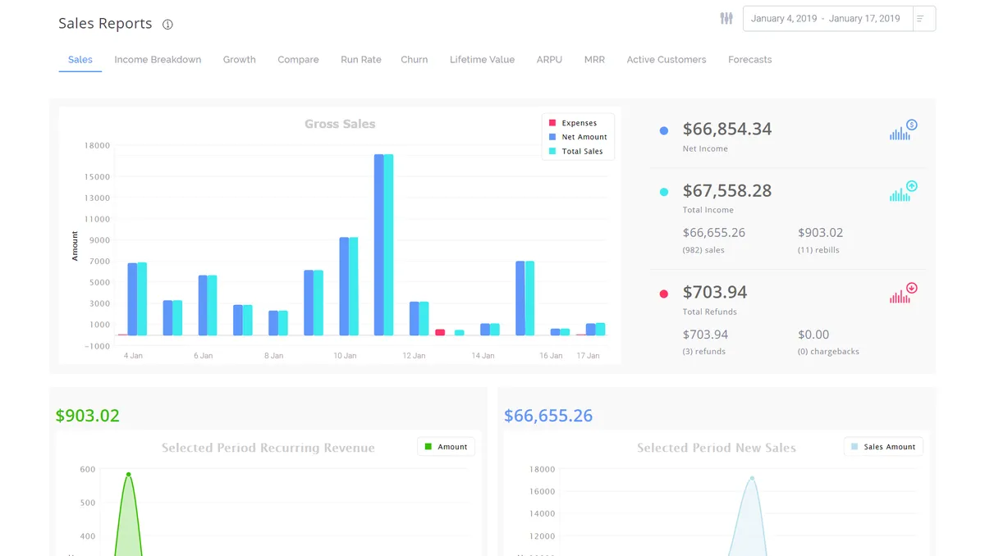
Task: Go to the Lifetime Value tab
Action: (482, 60)
